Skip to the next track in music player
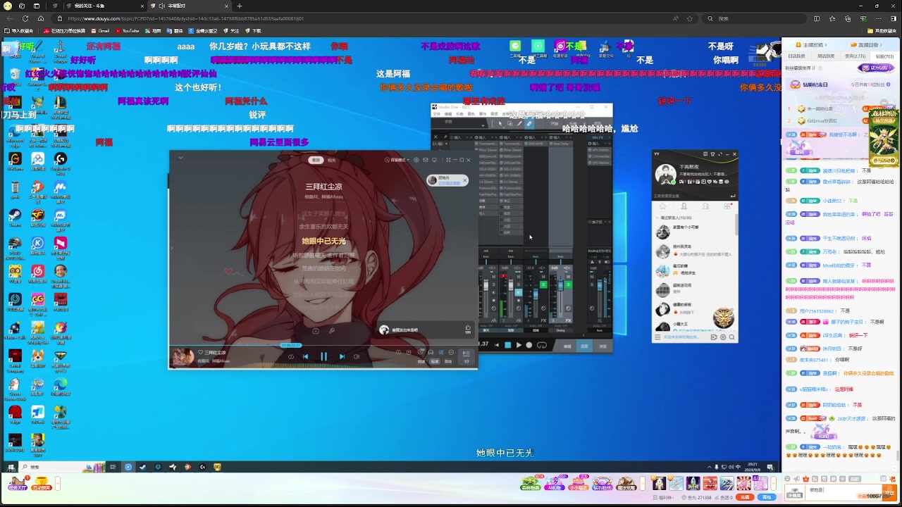This screenshot has height=507, width=902. [x=342, y=356]
